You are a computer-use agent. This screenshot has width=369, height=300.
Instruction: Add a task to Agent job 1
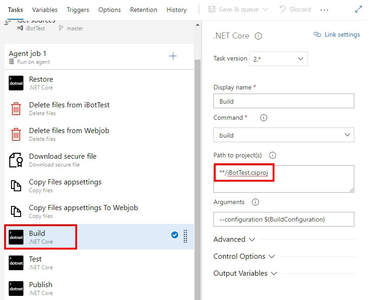click(173, 56)
